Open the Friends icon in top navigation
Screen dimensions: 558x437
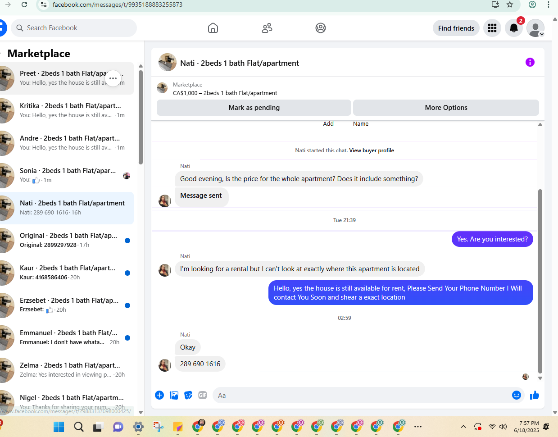(267, 28)
